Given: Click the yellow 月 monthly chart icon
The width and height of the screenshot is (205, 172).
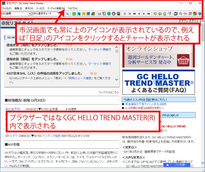Looking at the screenshot, I should tap(84, 14).
